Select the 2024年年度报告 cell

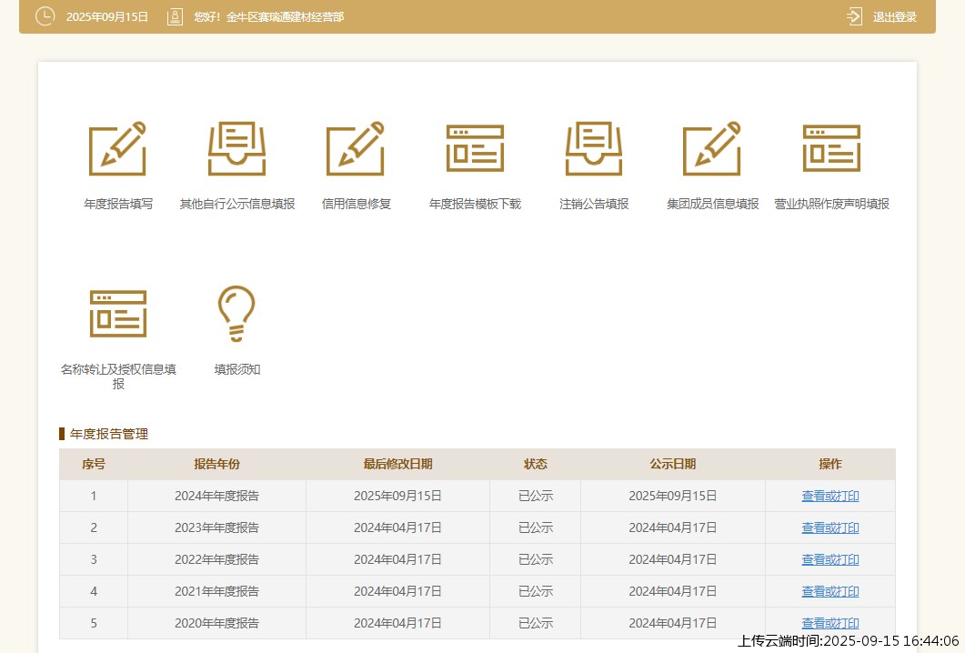[216, 496]
